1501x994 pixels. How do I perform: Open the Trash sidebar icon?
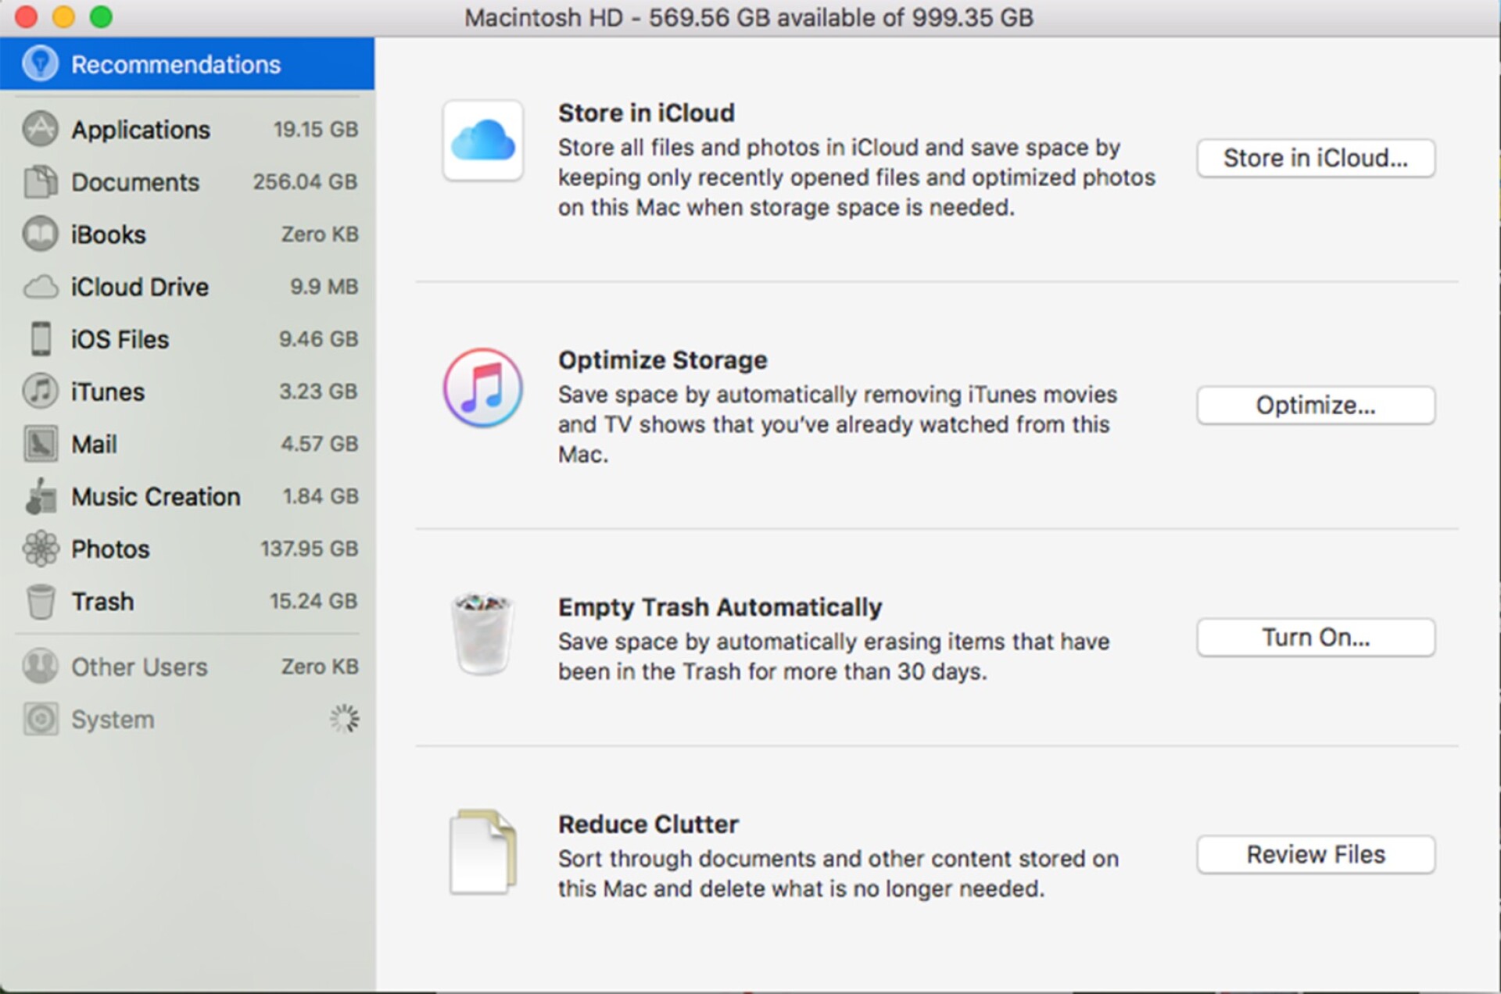coord(39,600)
